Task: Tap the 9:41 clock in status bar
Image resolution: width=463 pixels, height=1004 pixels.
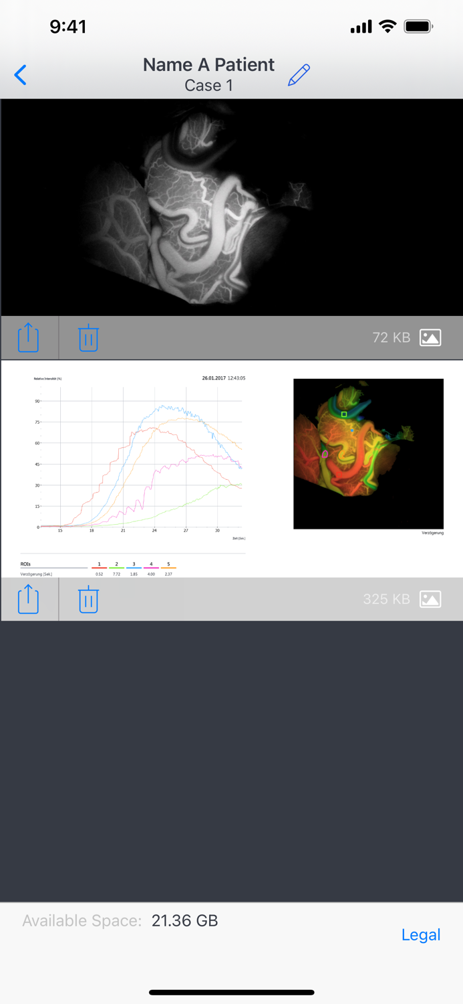Action: pos(68,27)
